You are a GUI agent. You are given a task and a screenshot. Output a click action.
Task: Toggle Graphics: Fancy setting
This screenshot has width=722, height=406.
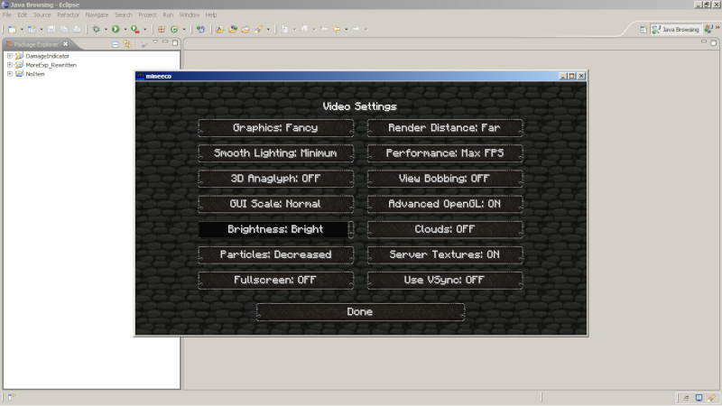276,128
